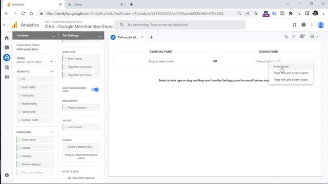
Task: Open the Explore icon in sidebar
Action: tap(7, 57)
